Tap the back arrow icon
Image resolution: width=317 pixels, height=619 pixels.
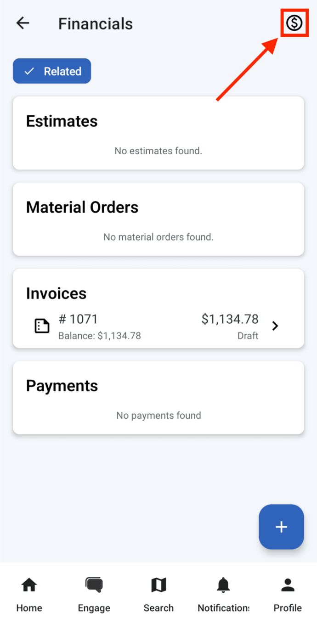(x=23, y=23)
